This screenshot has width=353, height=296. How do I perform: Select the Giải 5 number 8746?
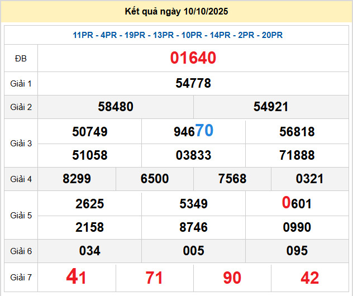[x=193, y=227]
